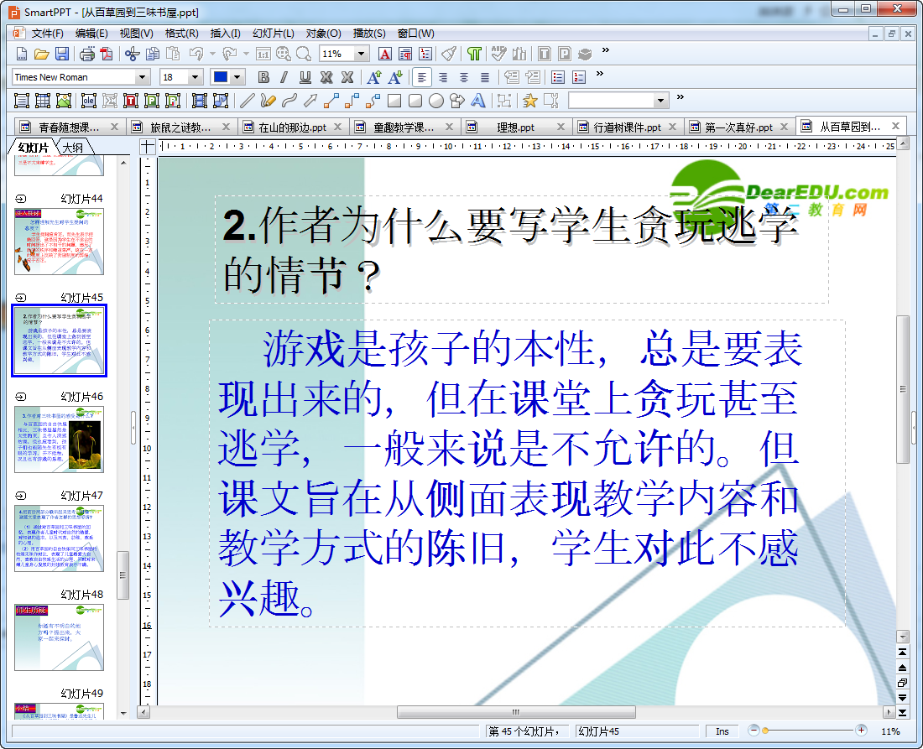Print the presentation with the printer icon

[87, 55]
